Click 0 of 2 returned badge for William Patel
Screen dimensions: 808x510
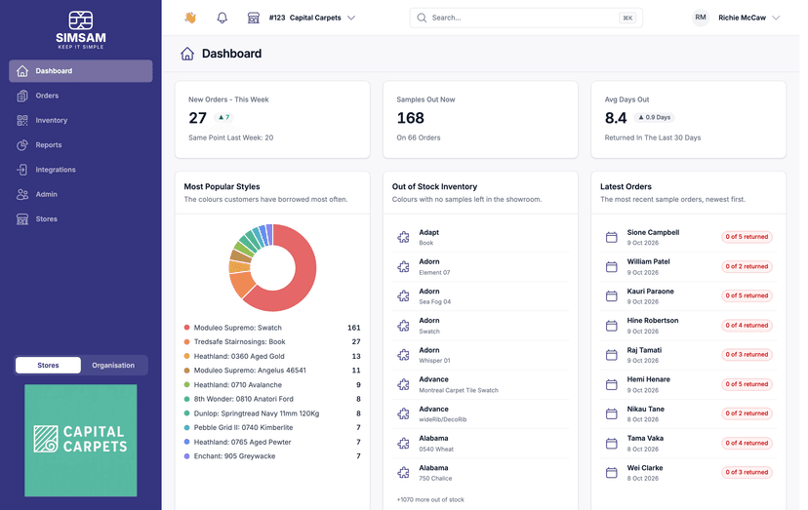point(747,266)
